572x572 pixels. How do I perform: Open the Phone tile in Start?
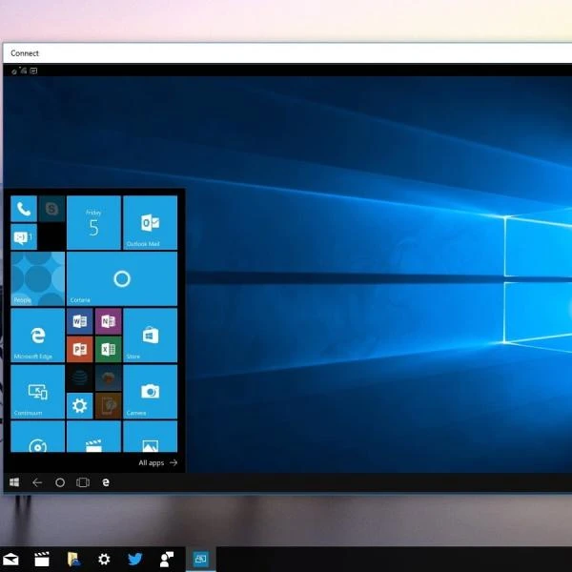[24, 209]
